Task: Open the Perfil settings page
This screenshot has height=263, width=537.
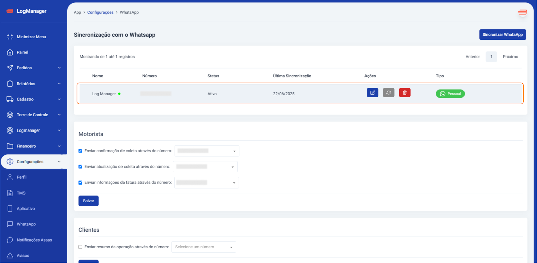Action: click(x=21, y=177)
